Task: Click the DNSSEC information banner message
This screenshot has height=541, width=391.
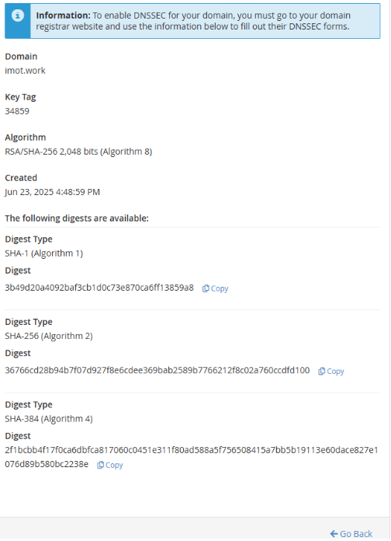Action: tap(193, 21)
